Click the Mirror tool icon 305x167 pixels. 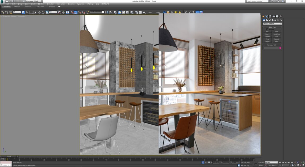[x=107, y=12]
